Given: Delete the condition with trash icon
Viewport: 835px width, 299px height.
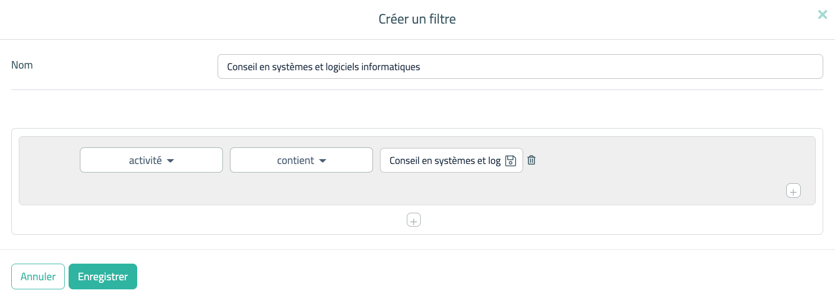Looking at the screenshot, I should pos(531,160).
